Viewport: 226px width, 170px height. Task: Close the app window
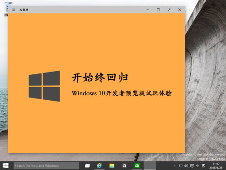[x=179, y=10]
